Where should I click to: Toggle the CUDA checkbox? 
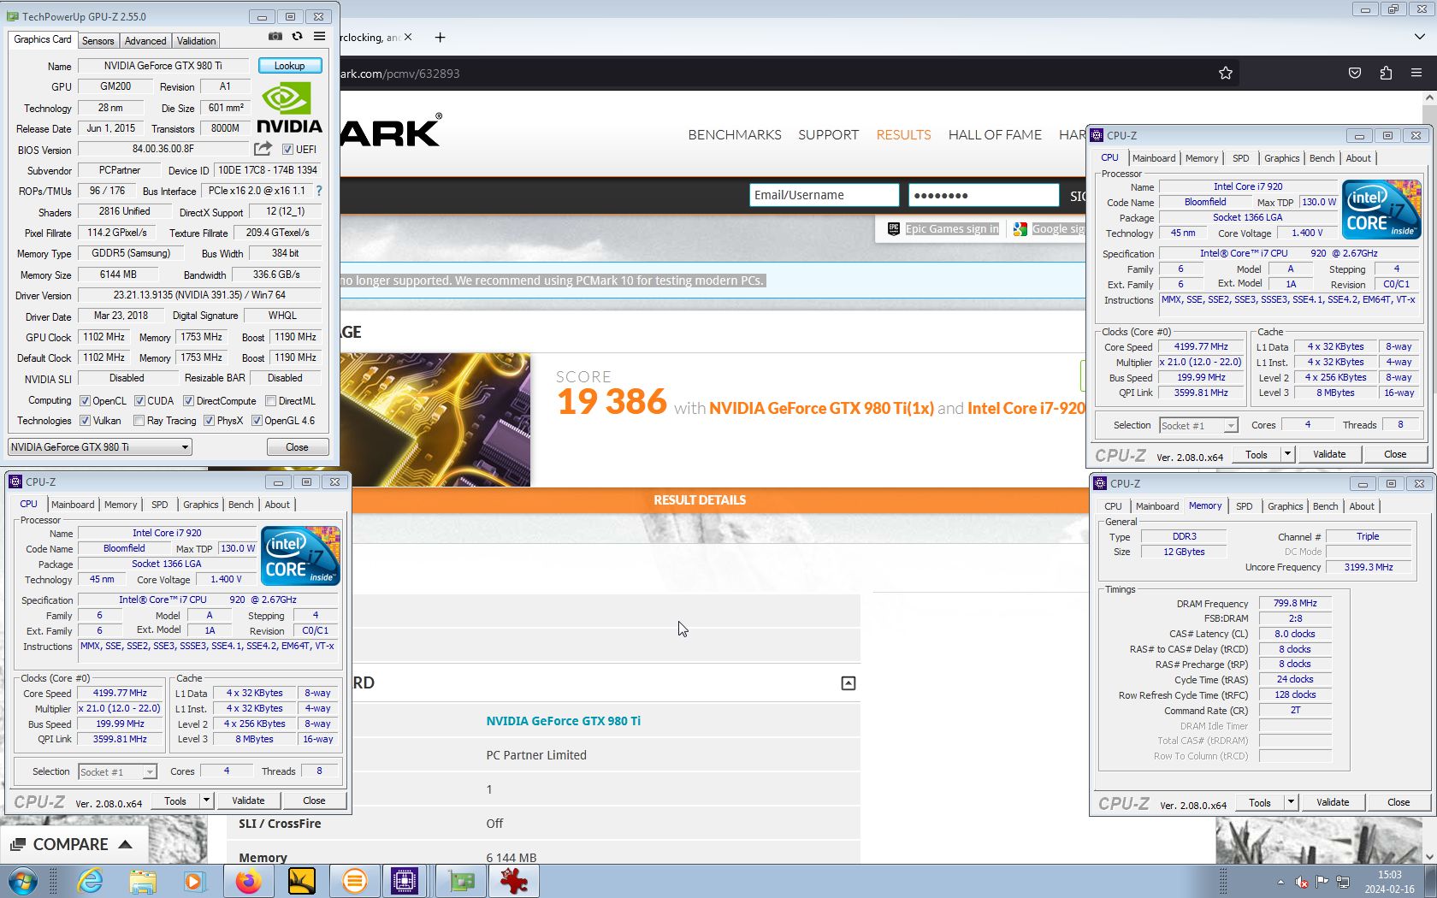139,400
